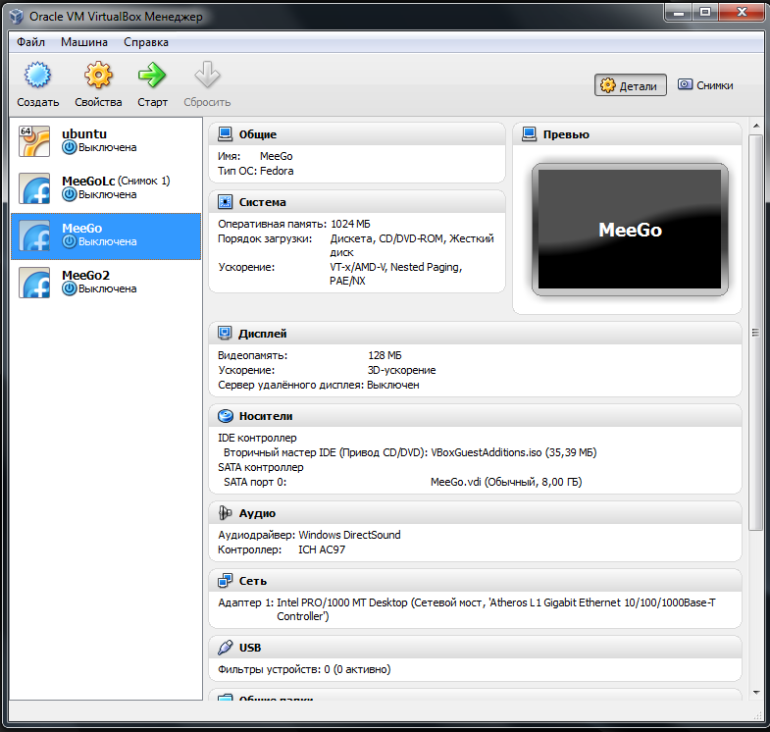Click the MeeGoLc Fedora OS icon
Viewport: 770px width, 732px height.
(x=34, y=188)
